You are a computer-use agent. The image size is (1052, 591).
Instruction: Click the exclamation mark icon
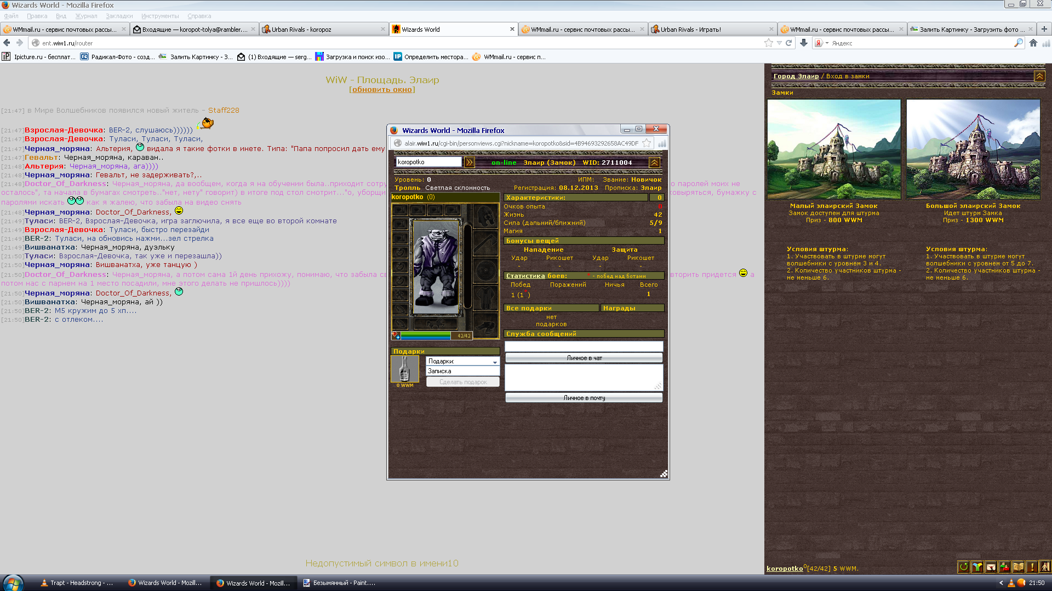pos(1032,567)
